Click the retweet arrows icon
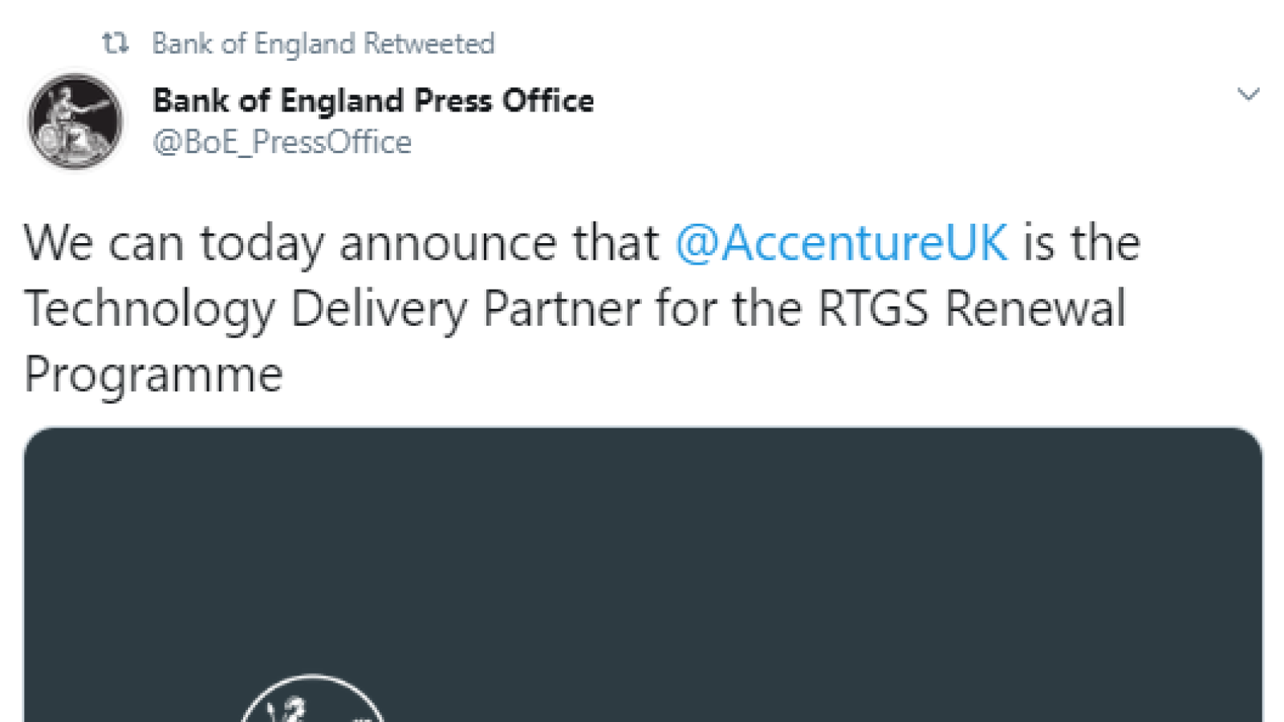Viewport: 1284px width, 722px height. (x=115, y=43)
